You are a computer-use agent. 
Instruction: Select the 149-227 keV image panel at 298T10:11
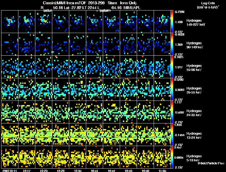10,21
